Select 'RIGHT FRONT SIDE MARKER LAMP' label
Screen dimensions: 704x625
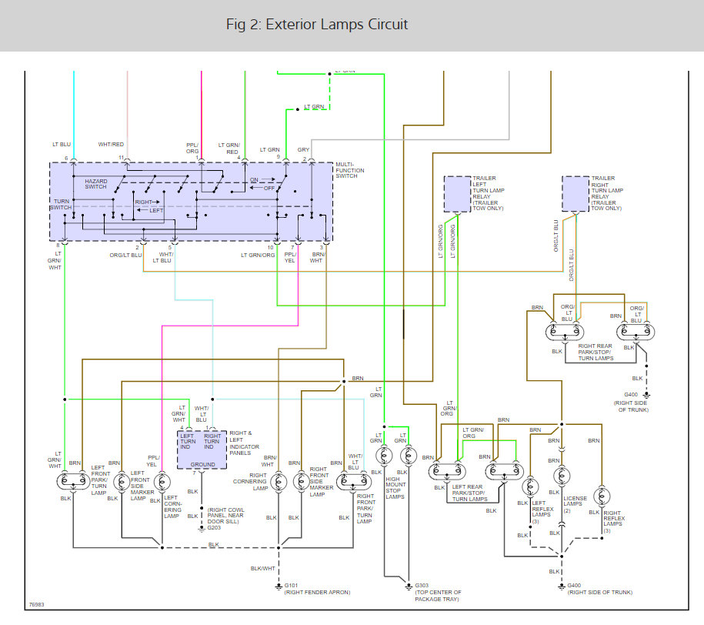(x=322, y=482)
